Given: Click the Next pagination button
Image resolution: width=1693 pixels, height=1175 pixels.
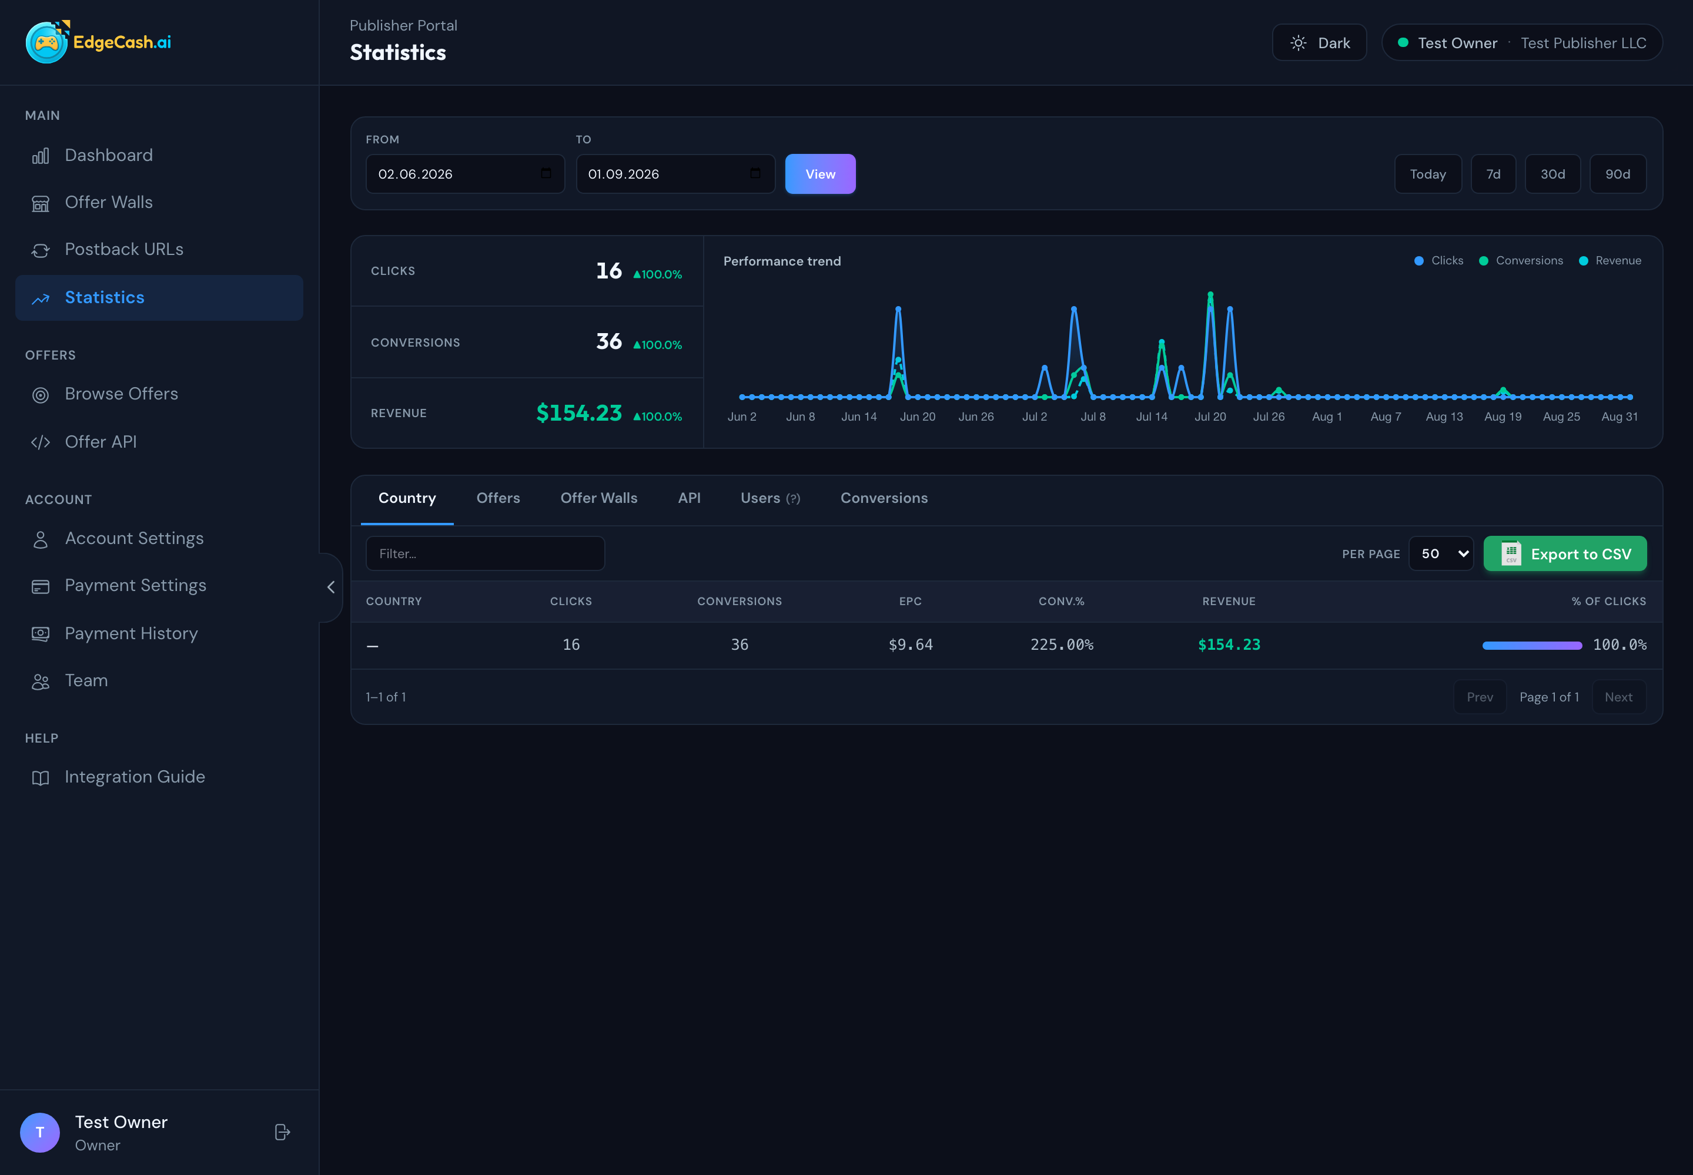Looking at the screenshot, I should (x=1618, y=697).
